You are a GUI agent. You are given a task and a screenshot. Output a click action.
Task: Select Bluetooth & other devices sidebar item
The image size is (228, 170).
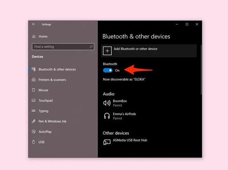[x=57, y=69]
